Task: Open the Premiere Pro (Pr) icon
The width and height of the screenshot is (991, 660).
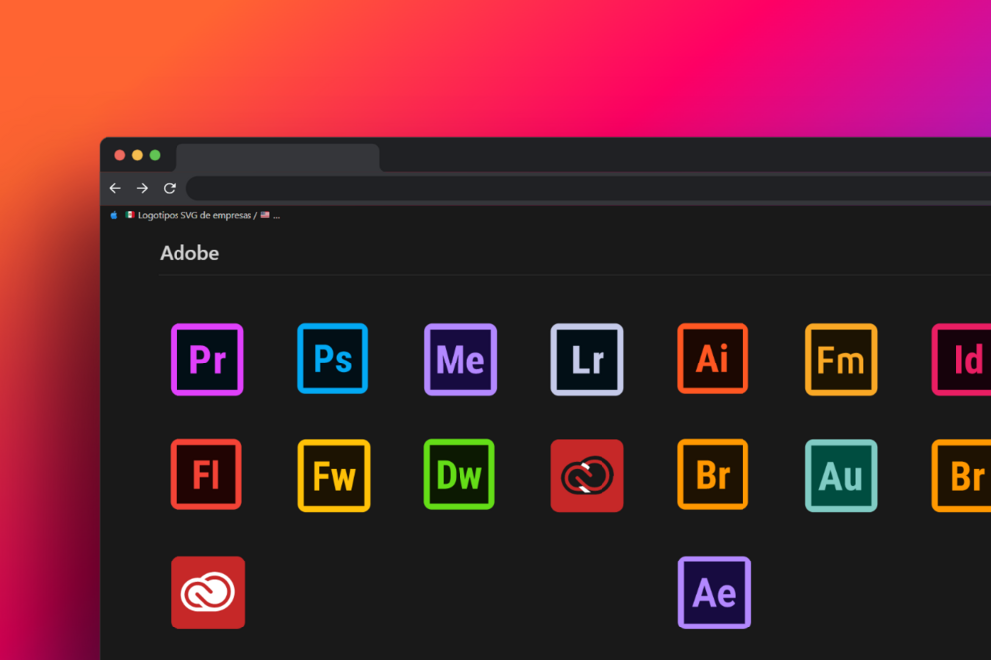Action: [x=207, y=360]
